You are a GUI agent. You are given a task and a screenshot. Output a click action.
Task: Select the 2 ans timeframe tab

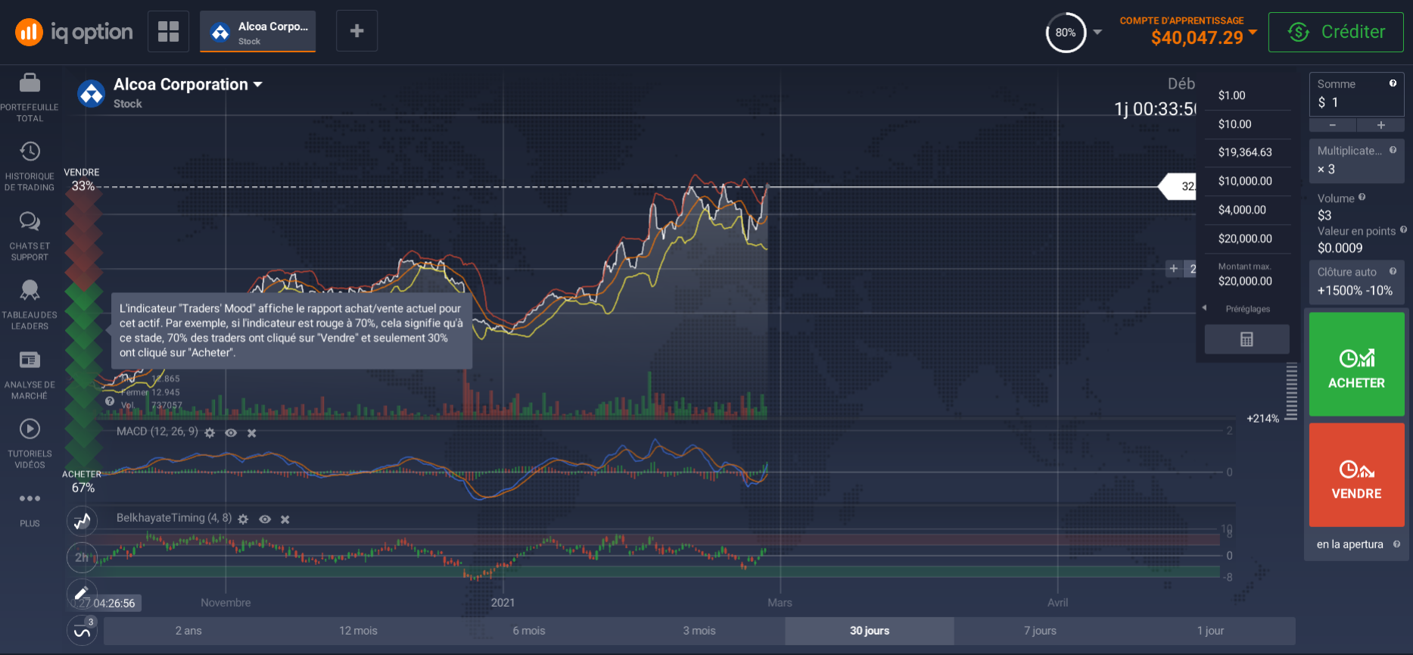click(x=188, y=631)
